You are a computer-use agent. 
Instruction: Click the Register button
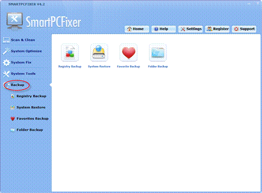[217, 29]
